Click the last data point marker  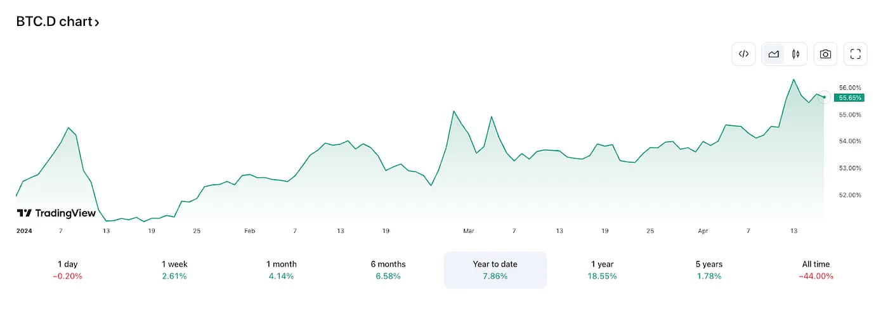pos(824,97)
